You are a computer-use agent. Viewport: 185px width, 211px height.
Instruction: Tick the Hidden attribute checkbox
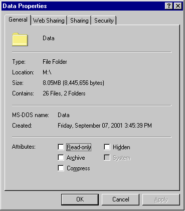(x=107, y=147)
